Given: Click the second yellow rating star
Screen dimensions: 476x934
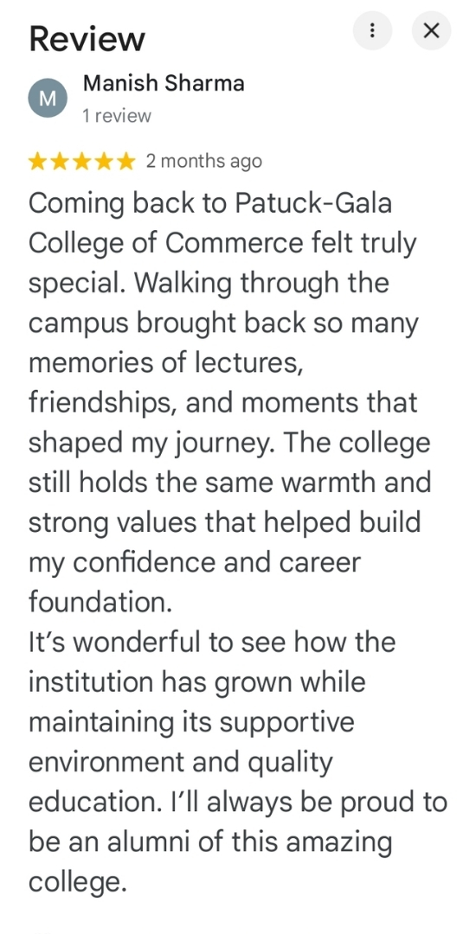Looking at the screenshot, I should pos(60,162).
